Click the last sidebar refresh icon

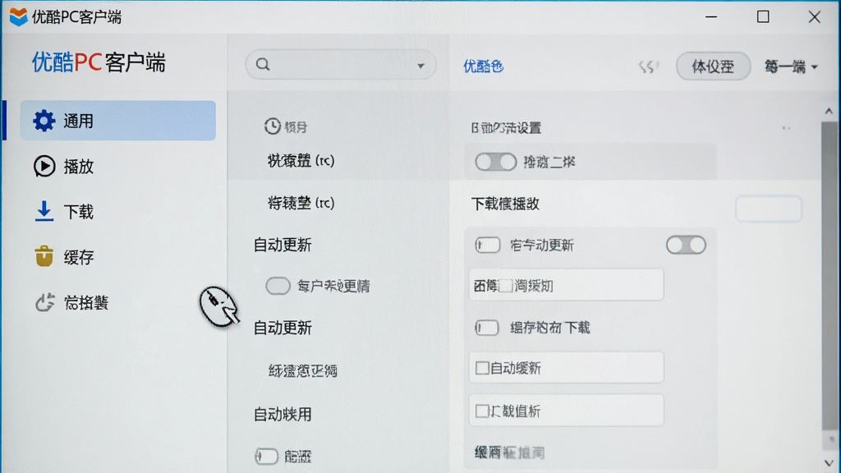click(x=45, y=302)
